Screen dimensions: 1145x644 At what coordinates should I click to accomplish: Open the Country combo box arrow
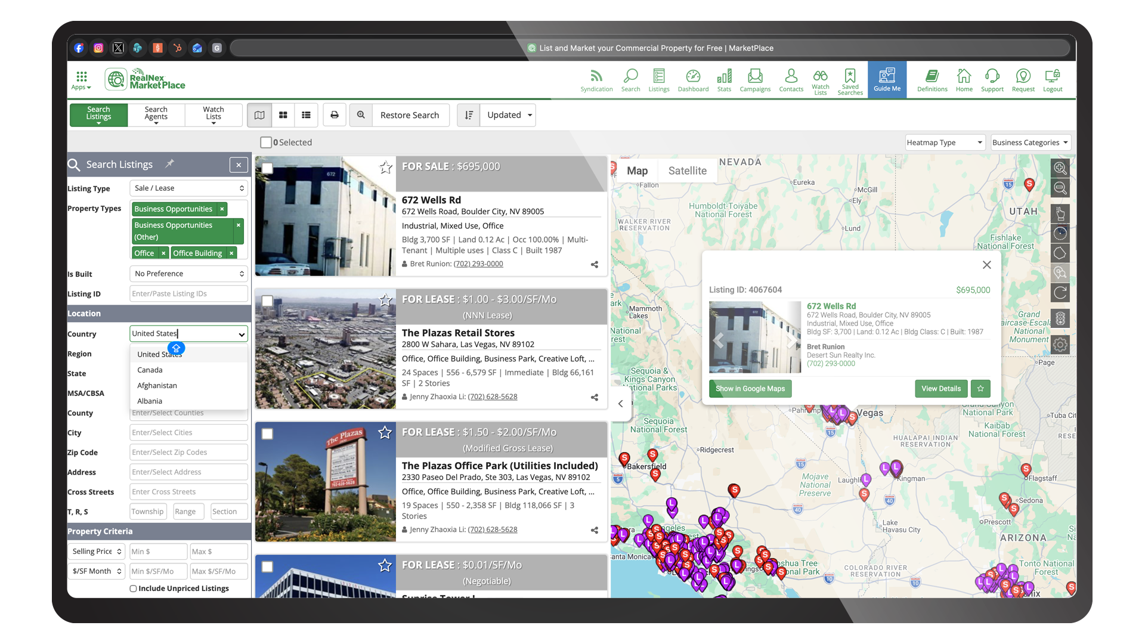click(242, 335)
